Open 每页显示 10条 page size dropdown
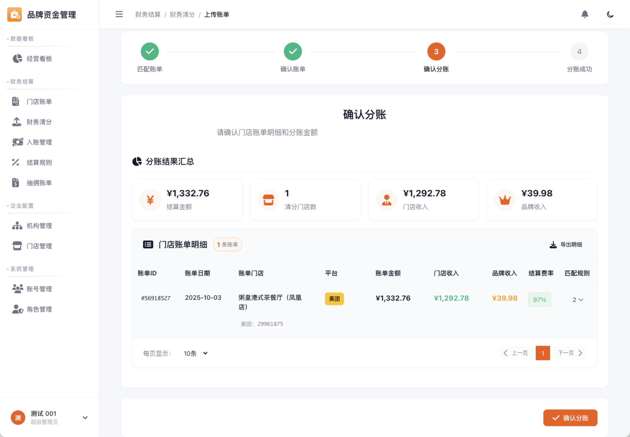The image size is (630, 437). click(195, 353)
